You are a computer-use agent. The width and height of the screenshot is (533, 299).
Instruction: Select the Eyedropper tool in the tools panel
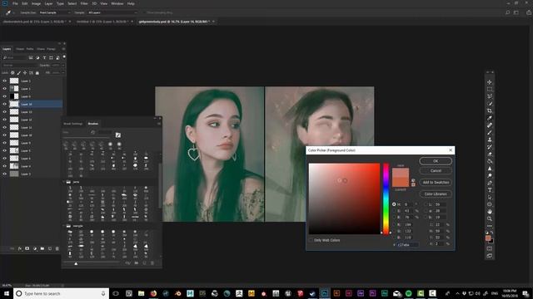click(490, 118)
